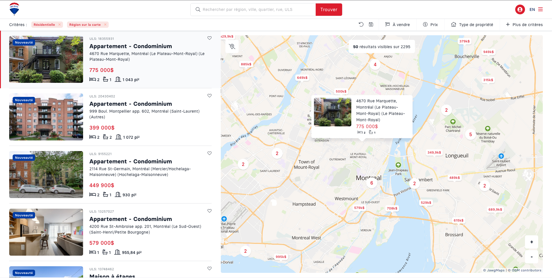
Task: Open first Appartement - Condominium title, ULS 18355931
Action: coord(131,46)
